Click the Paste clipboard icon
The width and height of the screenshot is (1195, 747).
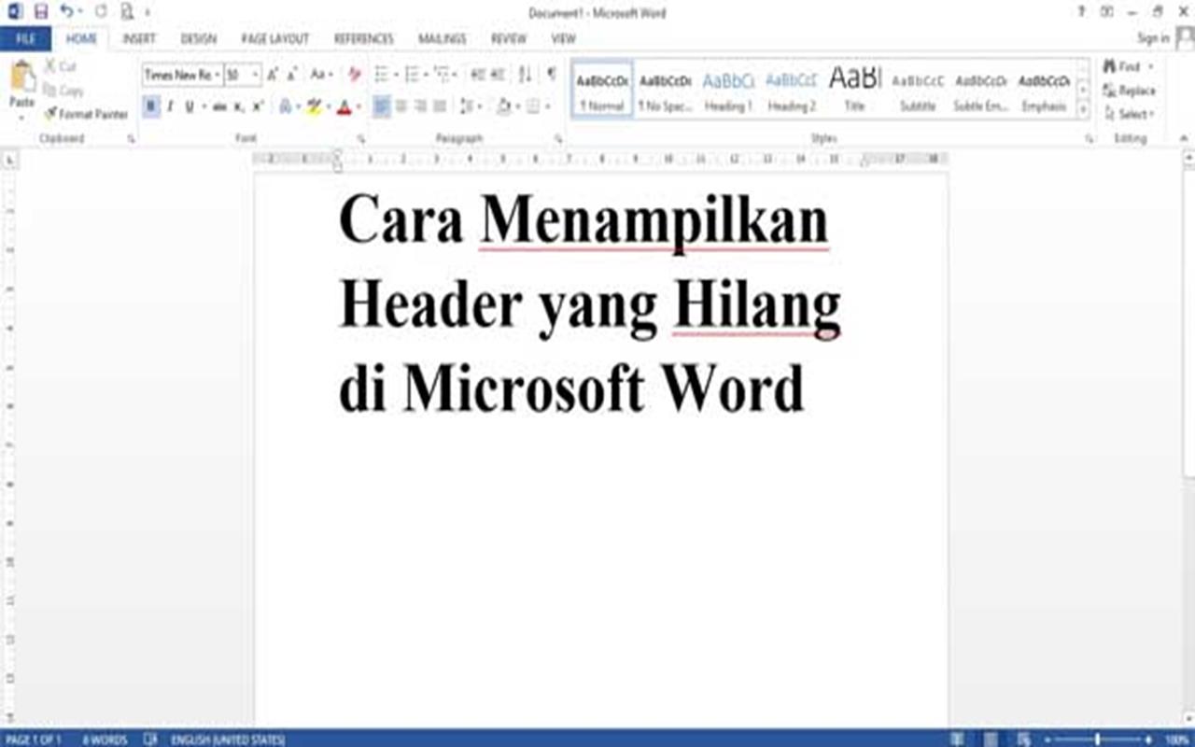pyautogui.click(x=22, y=77)
